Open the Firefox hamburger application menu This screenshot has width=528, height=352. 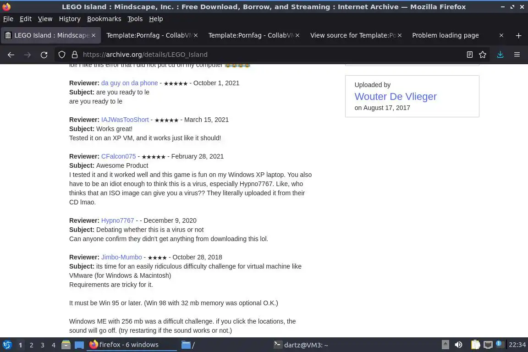(x=517, y=55)
